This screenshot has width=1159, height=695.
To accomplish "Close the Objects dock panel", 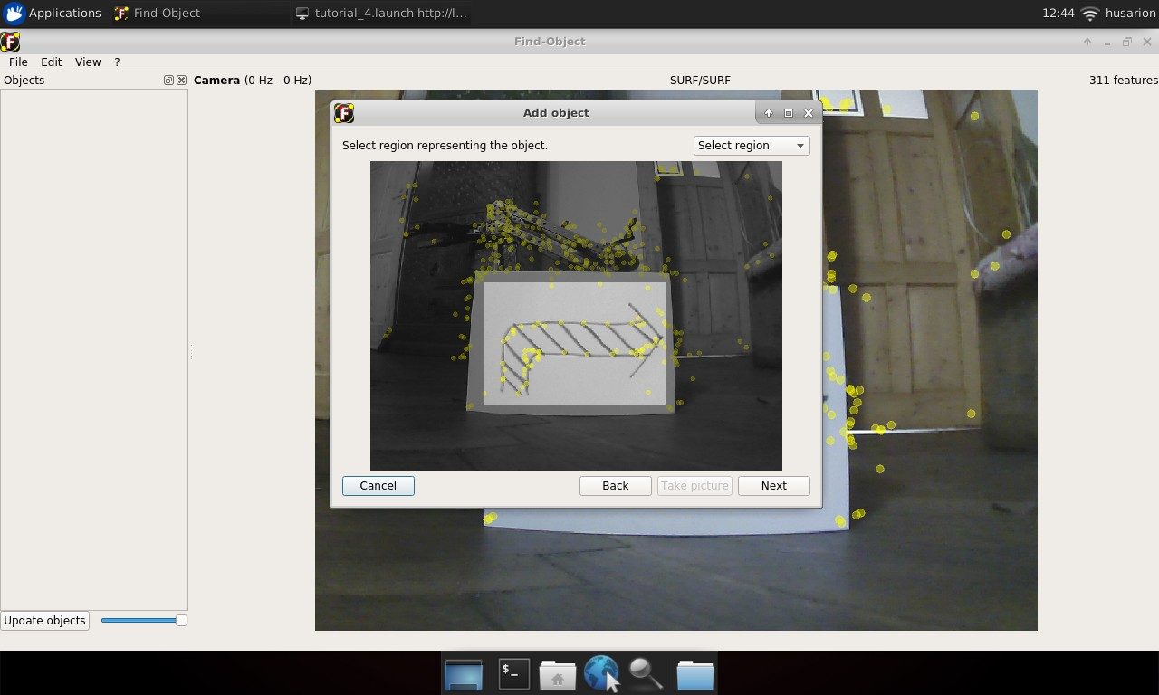I will pos(181,81).
